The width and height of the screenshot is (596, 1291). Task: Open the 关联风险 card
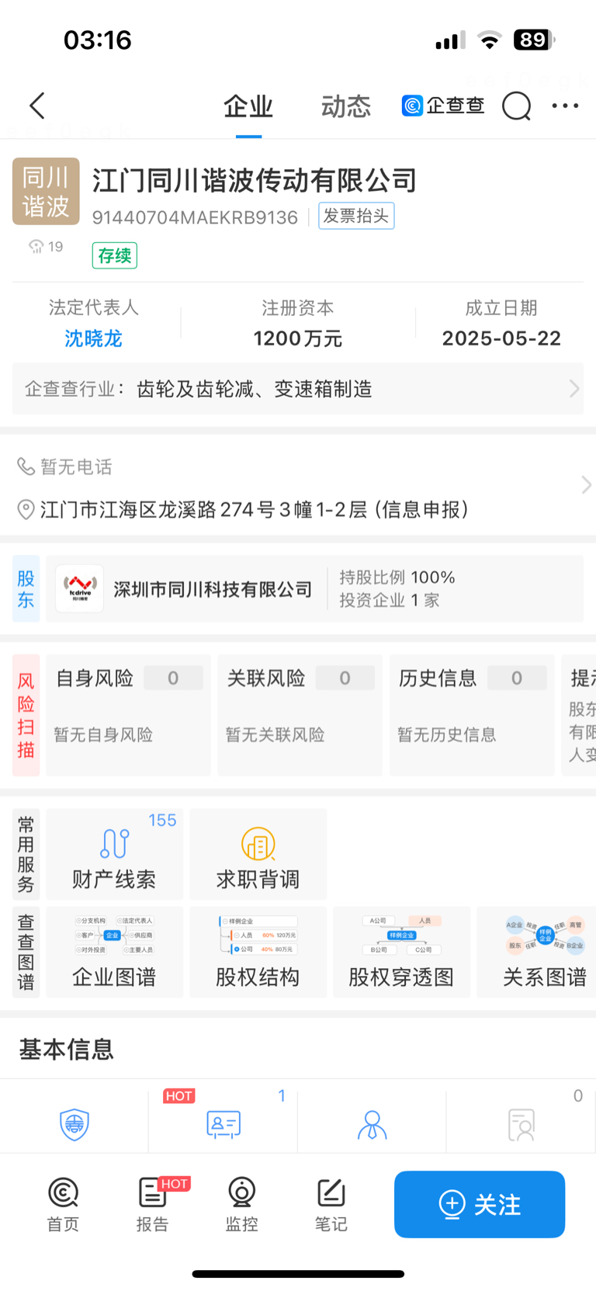coord(300,715)
